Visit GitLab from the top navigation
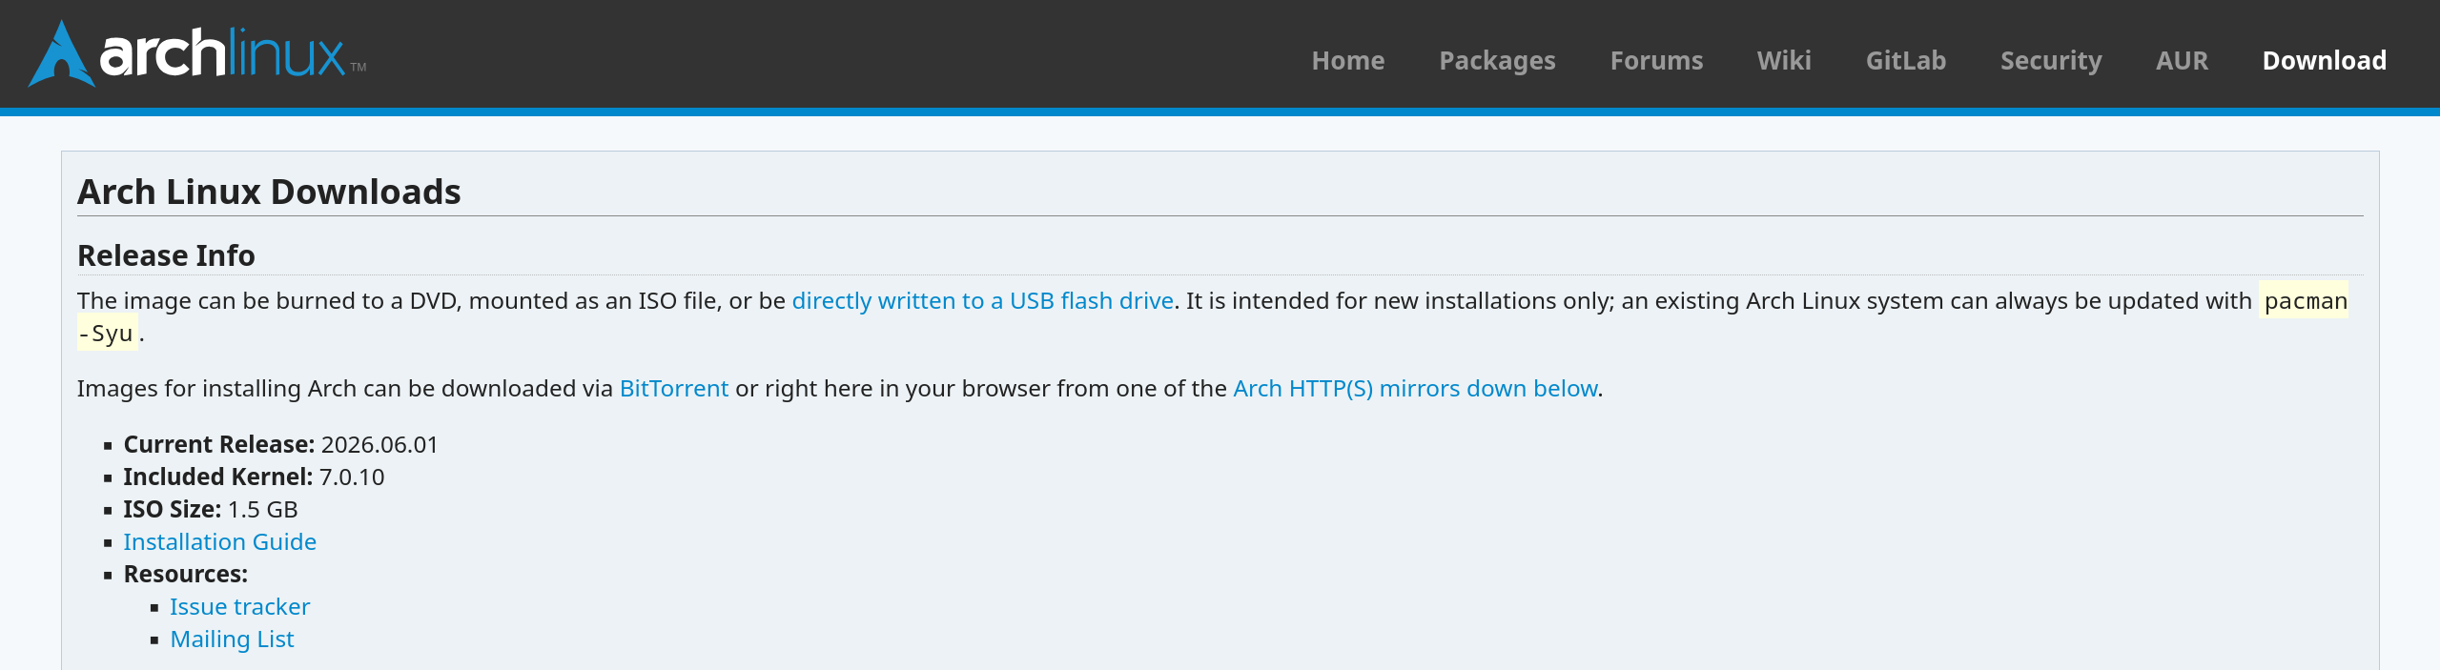Image resolution: width=2440 pixels, height=670 pixels. point(1905,60)
